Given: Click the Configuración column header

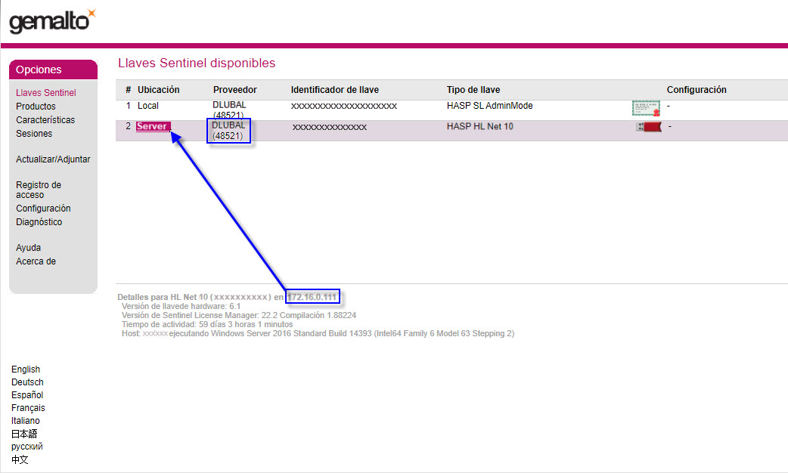Looking at the screenshot, I should (x=696, y=90).
